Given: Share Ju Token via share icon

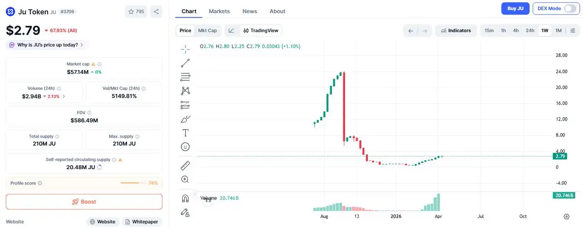Looking at the screenshot, I should [x=156, y=11].
